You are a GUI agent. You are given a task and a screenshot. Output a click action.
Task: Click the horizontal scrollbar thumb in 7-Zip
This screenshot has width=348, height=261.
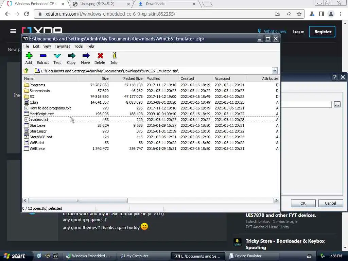pos(78,201)
